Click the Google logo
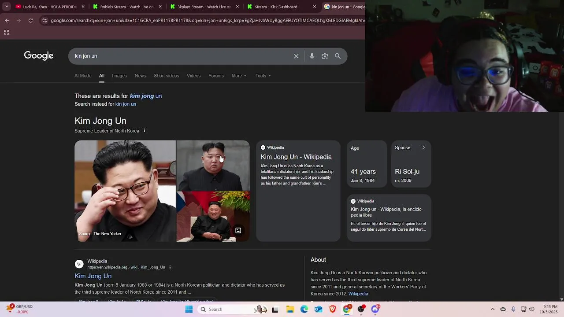This screenshot has width=564, height=317. [39, 55]
